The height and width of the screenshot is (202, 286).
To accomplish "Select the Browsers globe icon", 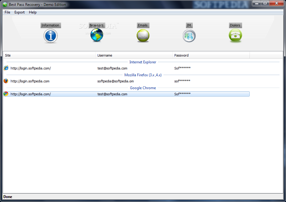I will 97,35.
